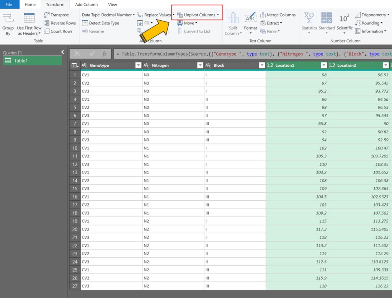Switch to the Add Column tab

(x=86, y=5)
